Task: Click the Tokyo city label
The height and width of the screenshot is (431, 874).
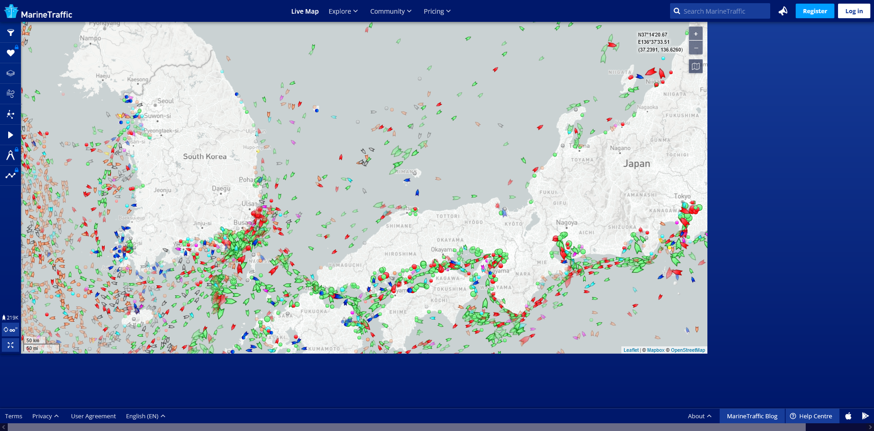Action: tap(682, 196)
